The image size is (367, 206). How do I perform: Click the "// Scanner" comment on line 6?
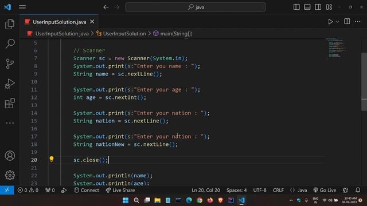89,50
